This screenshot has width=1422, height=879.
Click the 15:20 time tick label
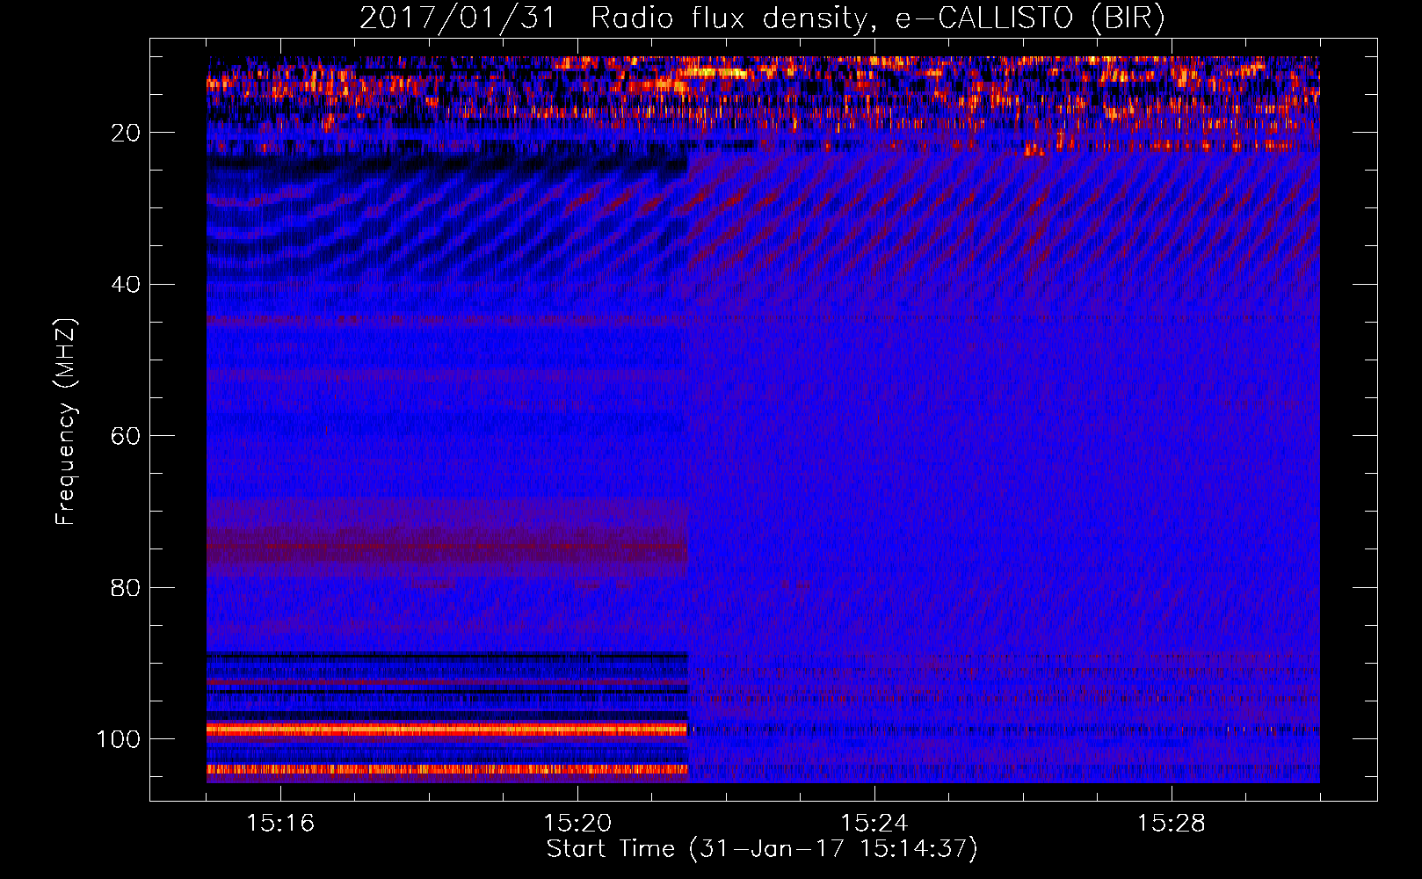coord(577,824)
